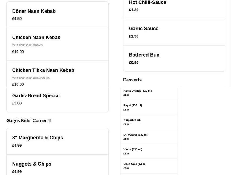Click the Gary's Kids' Corner heading
This screenshot has height=175, width=233.
pos(27,120)
